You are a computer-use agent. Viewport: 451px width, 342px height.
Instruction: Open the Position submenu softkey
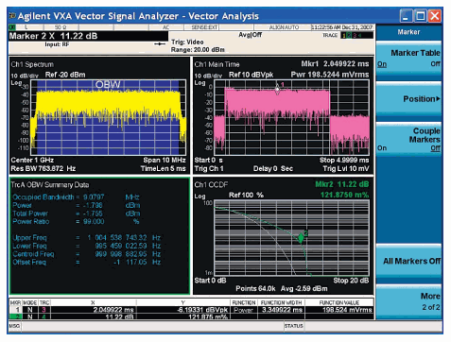[408, 98]
